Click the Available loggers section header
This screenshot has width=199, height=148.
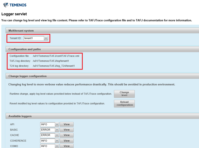click(20, 116)
